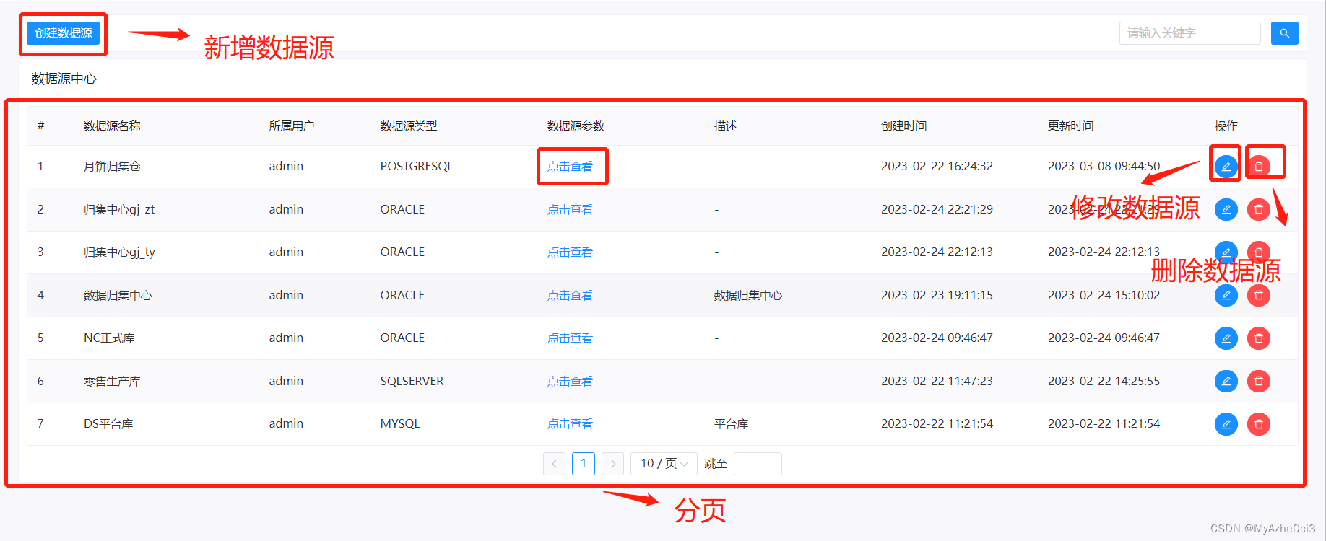
Task: Click the 操作 column header
Action: pos(1226,126)
